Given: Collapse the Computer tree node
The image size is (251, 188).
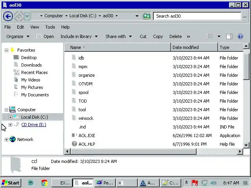Looking at the screenshot, I should pyautogui.click(x=6, y=110).
